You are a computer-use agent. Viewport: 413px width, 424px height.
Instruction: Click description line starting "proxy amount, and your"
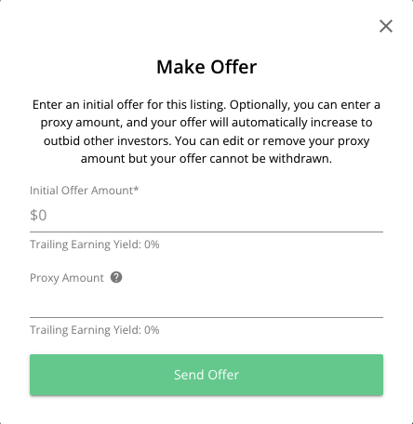tap(206, 123)
